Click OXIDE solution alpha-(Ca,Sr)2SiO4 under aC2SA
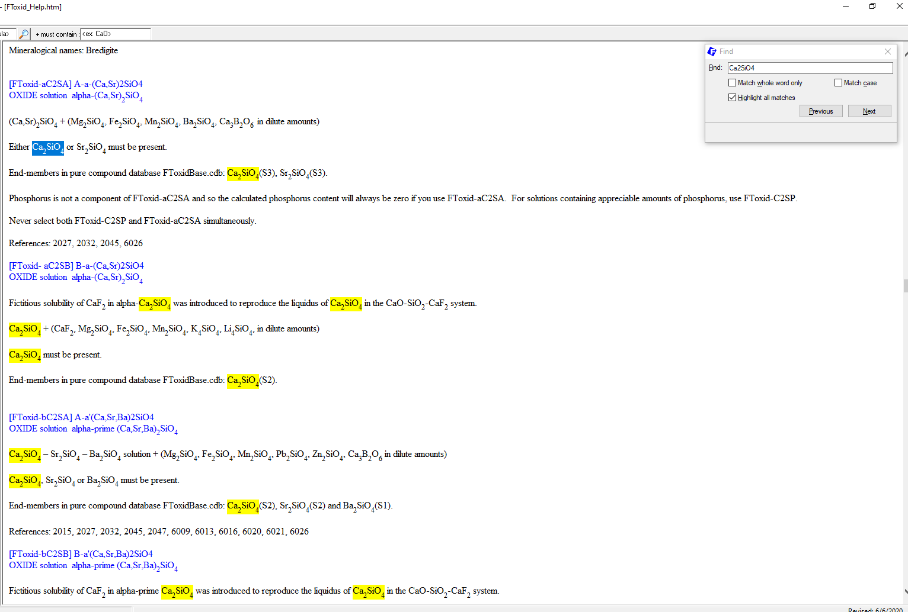This screenshot has width=908, height=612. (76, 96)
